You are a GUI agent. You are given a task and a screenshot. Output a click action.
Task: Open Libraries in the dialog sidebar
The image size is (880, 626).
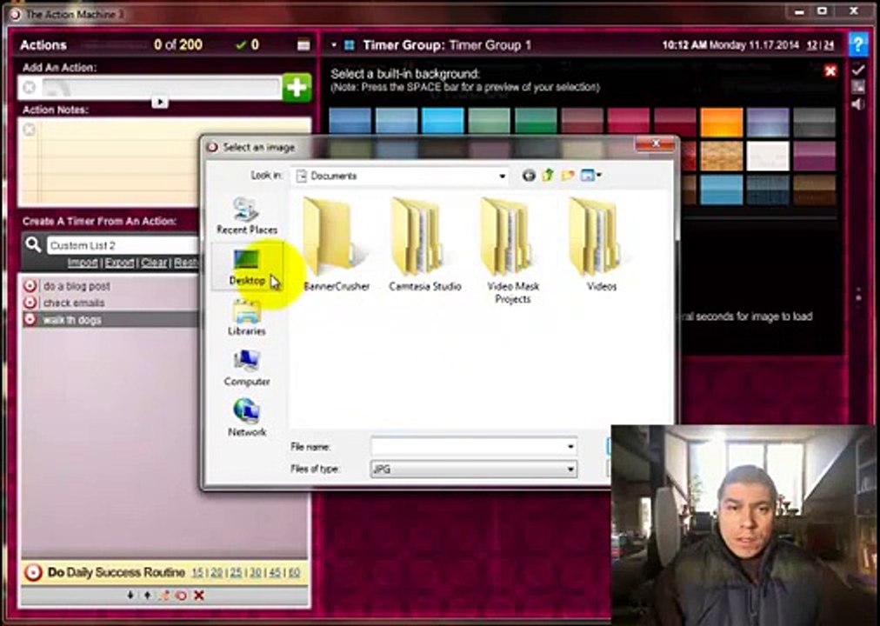246,317
